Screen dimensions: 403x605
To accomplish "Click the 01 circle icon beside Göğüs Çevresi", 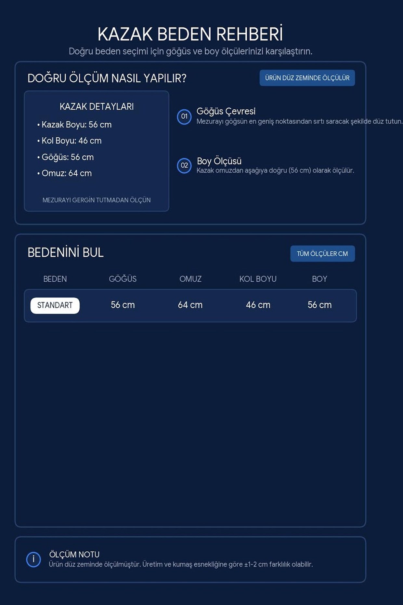I will (184, 116).
